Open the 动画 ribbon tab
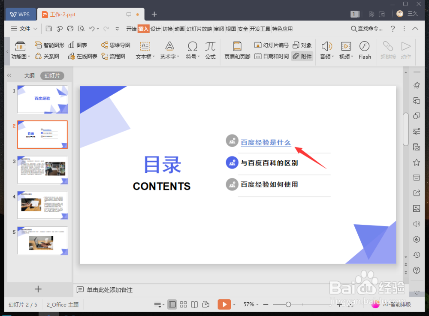Screen dimensions: 429x316 point(179,29)
